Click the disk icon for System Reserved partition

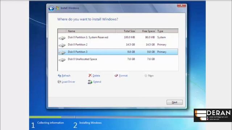coord(62,38)
